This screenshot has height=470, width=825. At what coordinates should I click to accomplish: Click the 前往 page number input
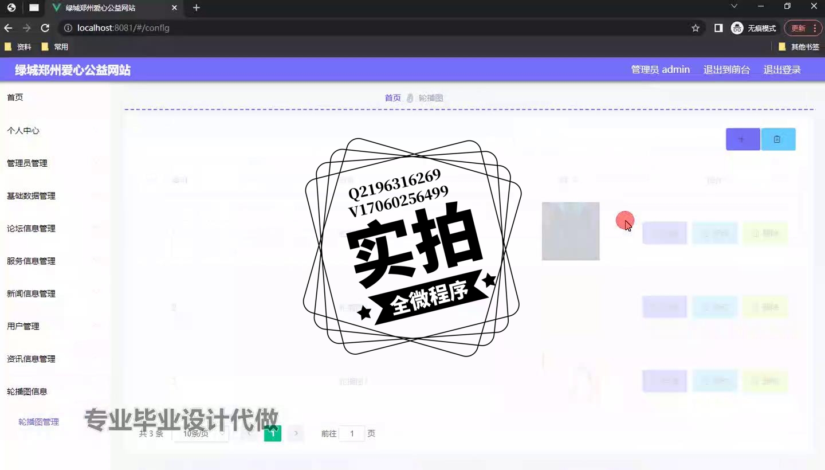[352, 434]
